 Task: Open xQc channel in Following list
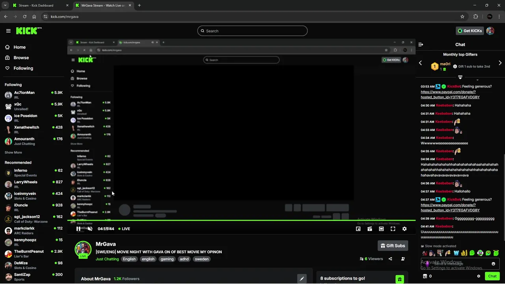coord(34,106)
